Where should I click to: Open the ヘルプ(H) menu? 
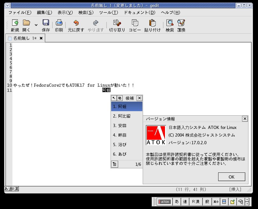coord(170,12)
